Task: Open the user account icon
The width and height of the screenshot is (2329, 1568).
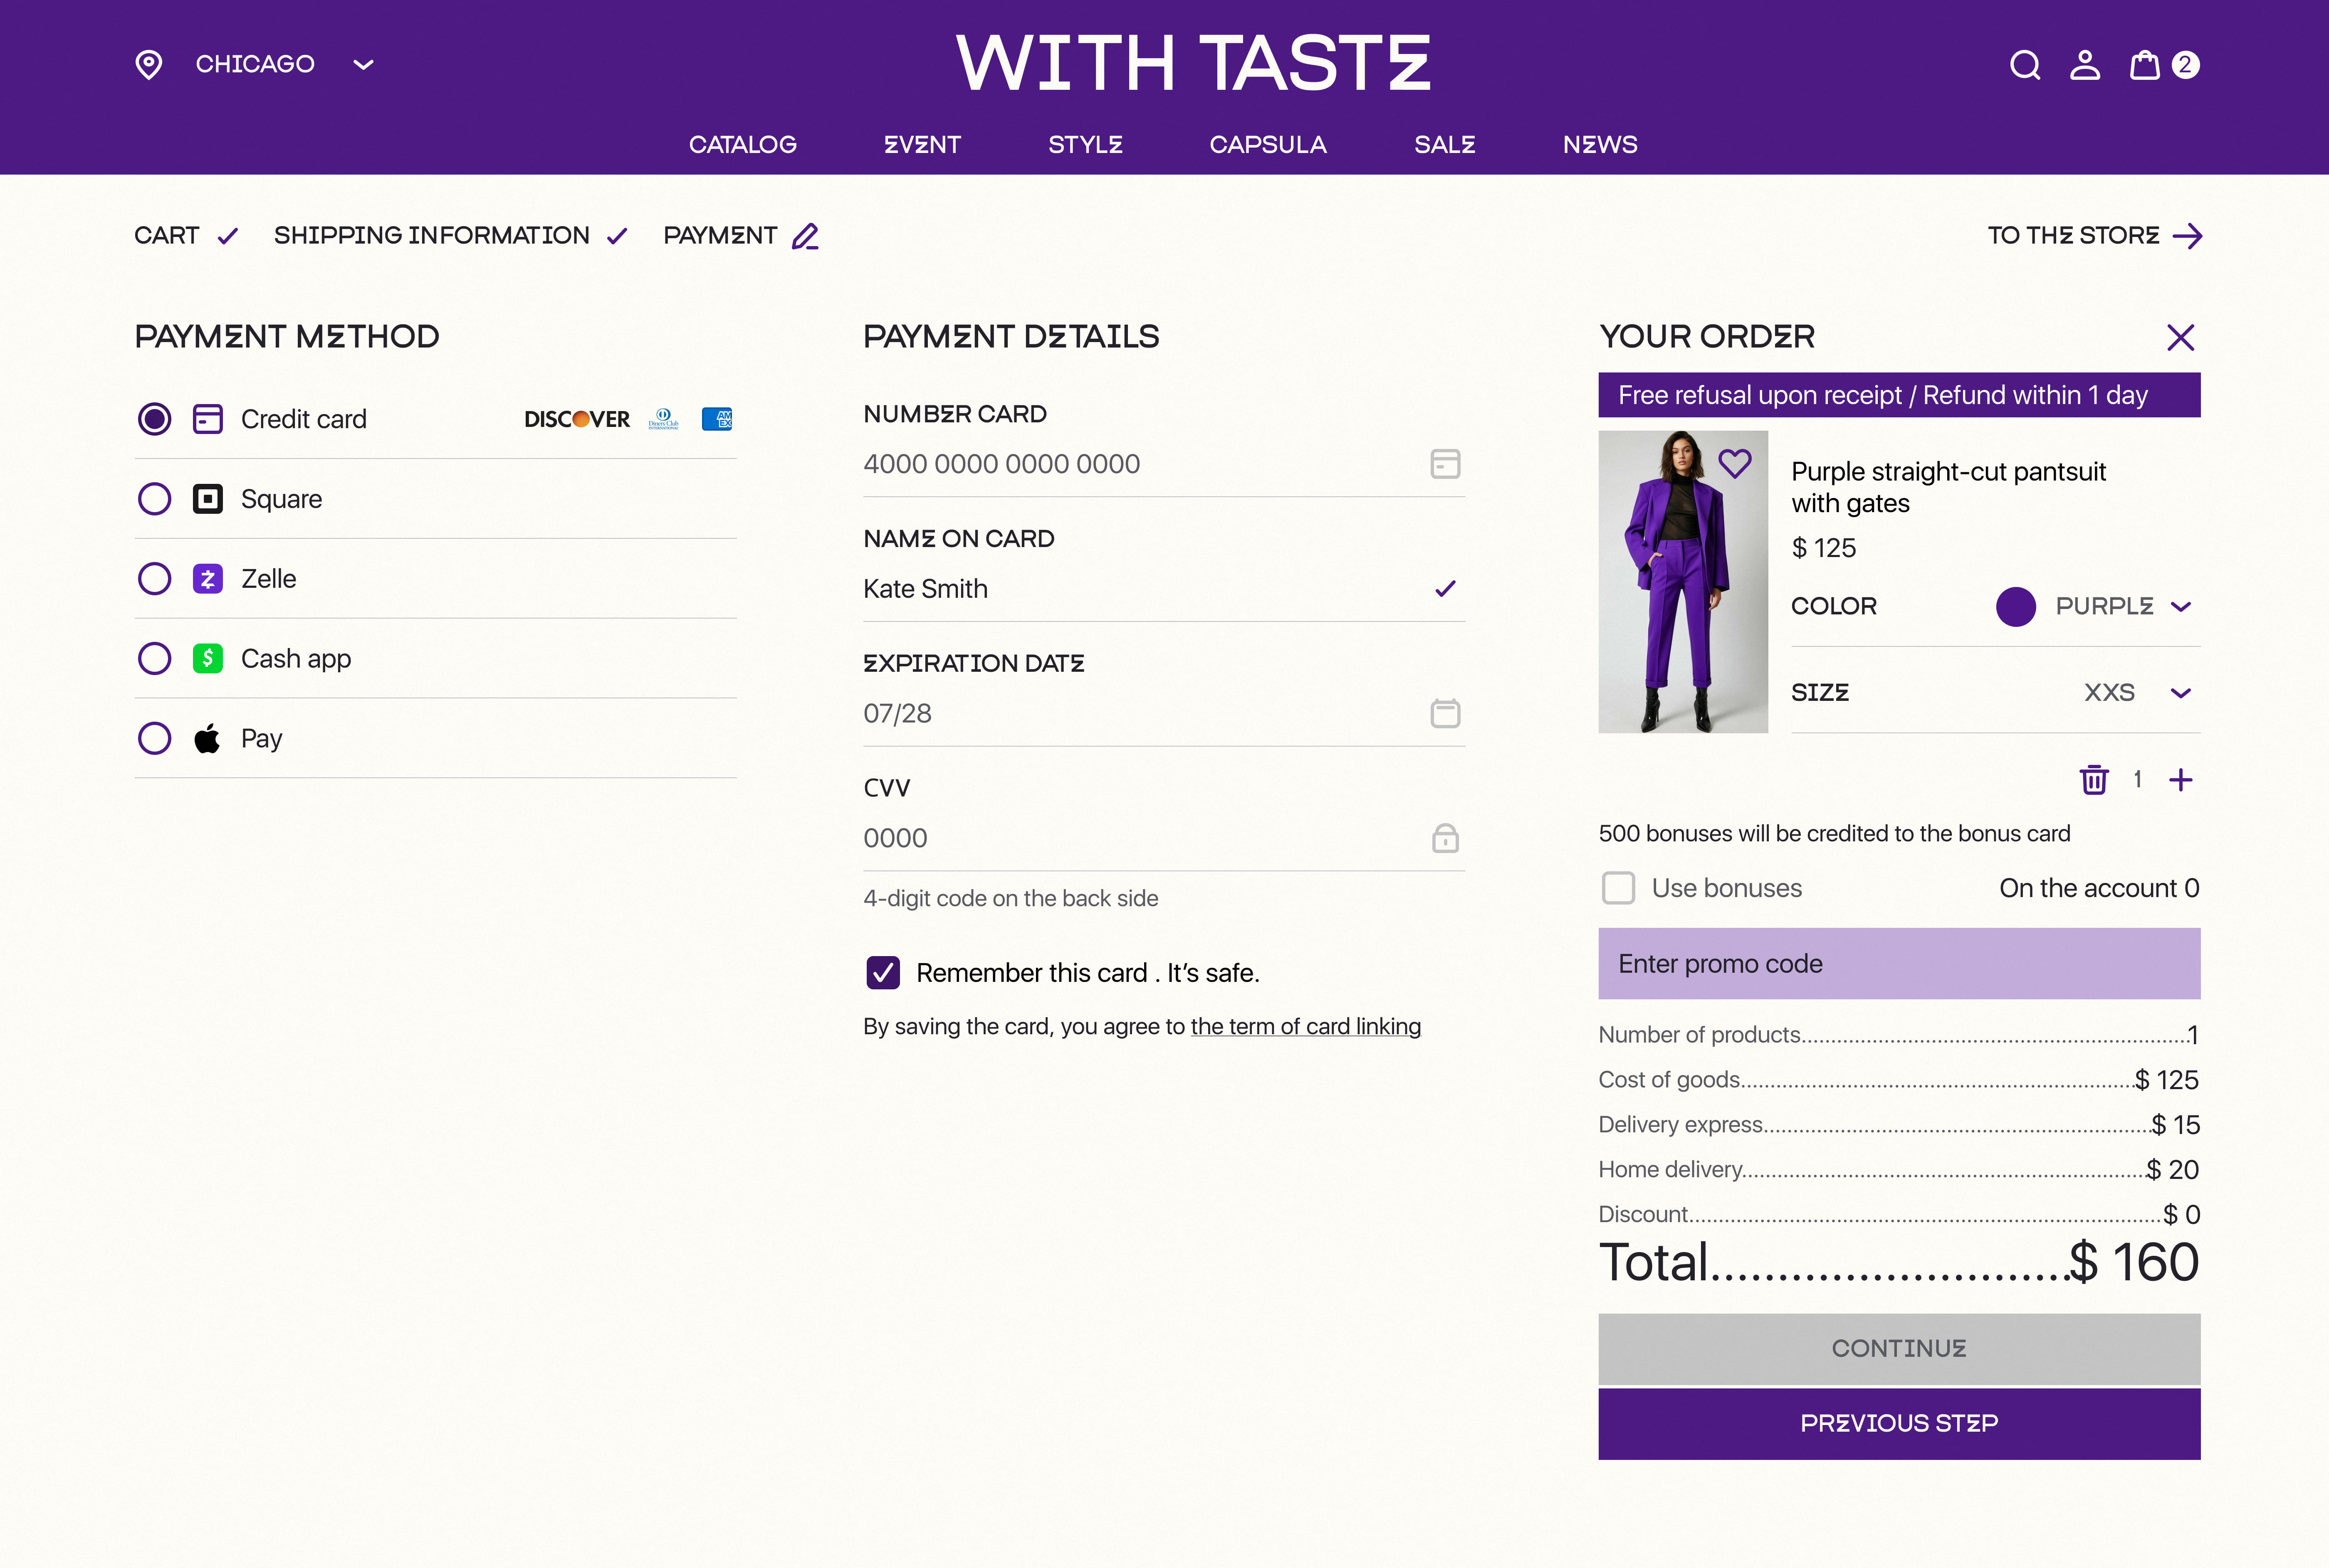Action: pos(2085,65)
